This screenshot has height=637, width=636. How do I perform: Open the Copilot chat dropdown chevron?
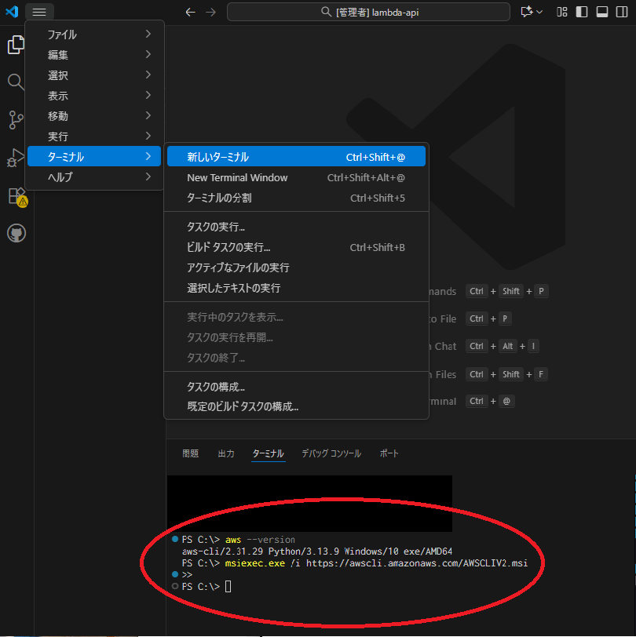[539, 13]
